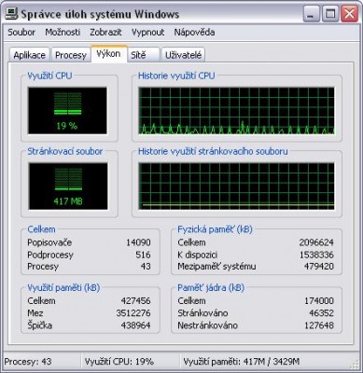
Task: Open the Nápověda menu
Action: (194, 33)
